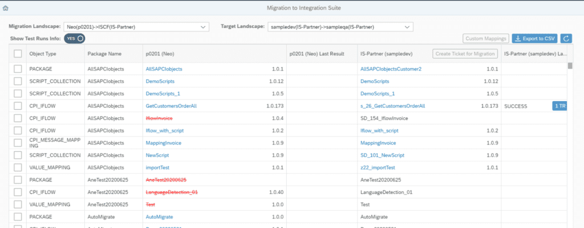Check the DemoScripts row checkbox
The image size is (584, 228).
[x=18, y=81]
